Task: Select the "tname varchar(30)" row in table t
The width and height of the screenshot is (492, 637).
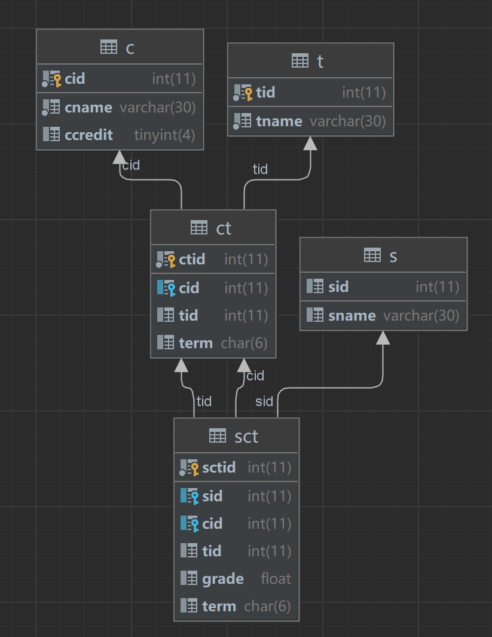Action: click(310, 120)
